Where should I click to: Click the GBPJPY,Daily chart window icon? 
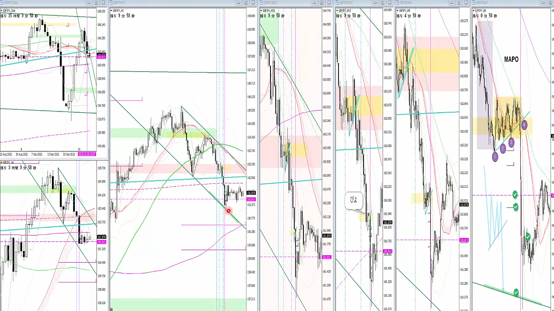[2, 3]
